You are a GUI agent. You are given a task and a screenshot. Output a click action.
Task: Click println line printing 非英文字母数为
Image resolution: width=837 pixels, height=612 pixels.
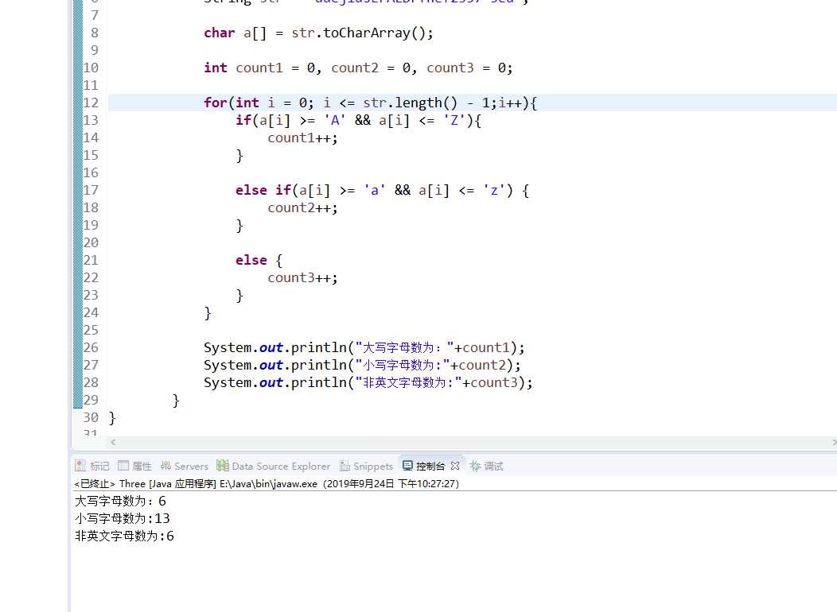pyautogui.click(x=368, y=383)
